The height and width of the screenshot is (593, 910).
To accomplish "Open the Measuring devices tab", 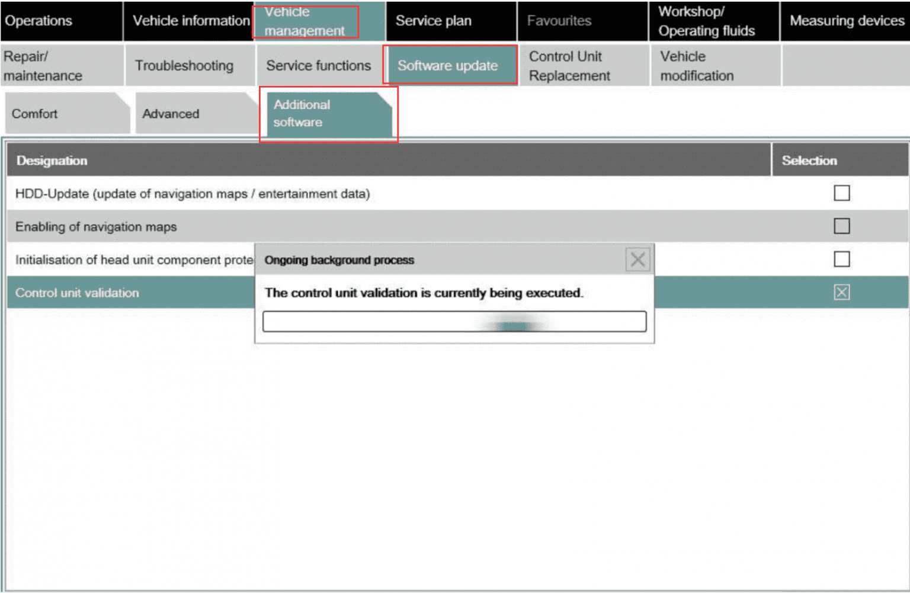I will point(846,21).
